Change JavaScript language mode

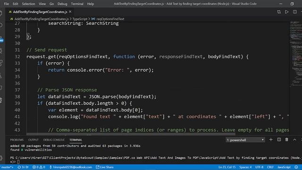tap(284, 167)
